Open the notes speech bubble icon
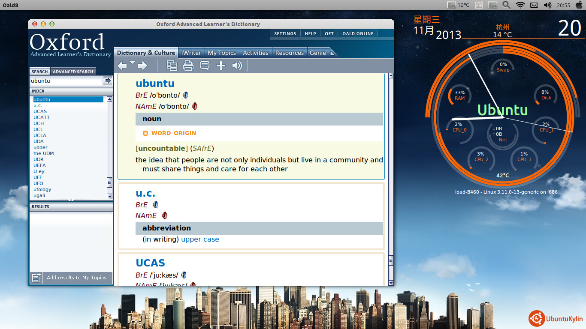This screenshot has width=586, height=329. (205, 66)
